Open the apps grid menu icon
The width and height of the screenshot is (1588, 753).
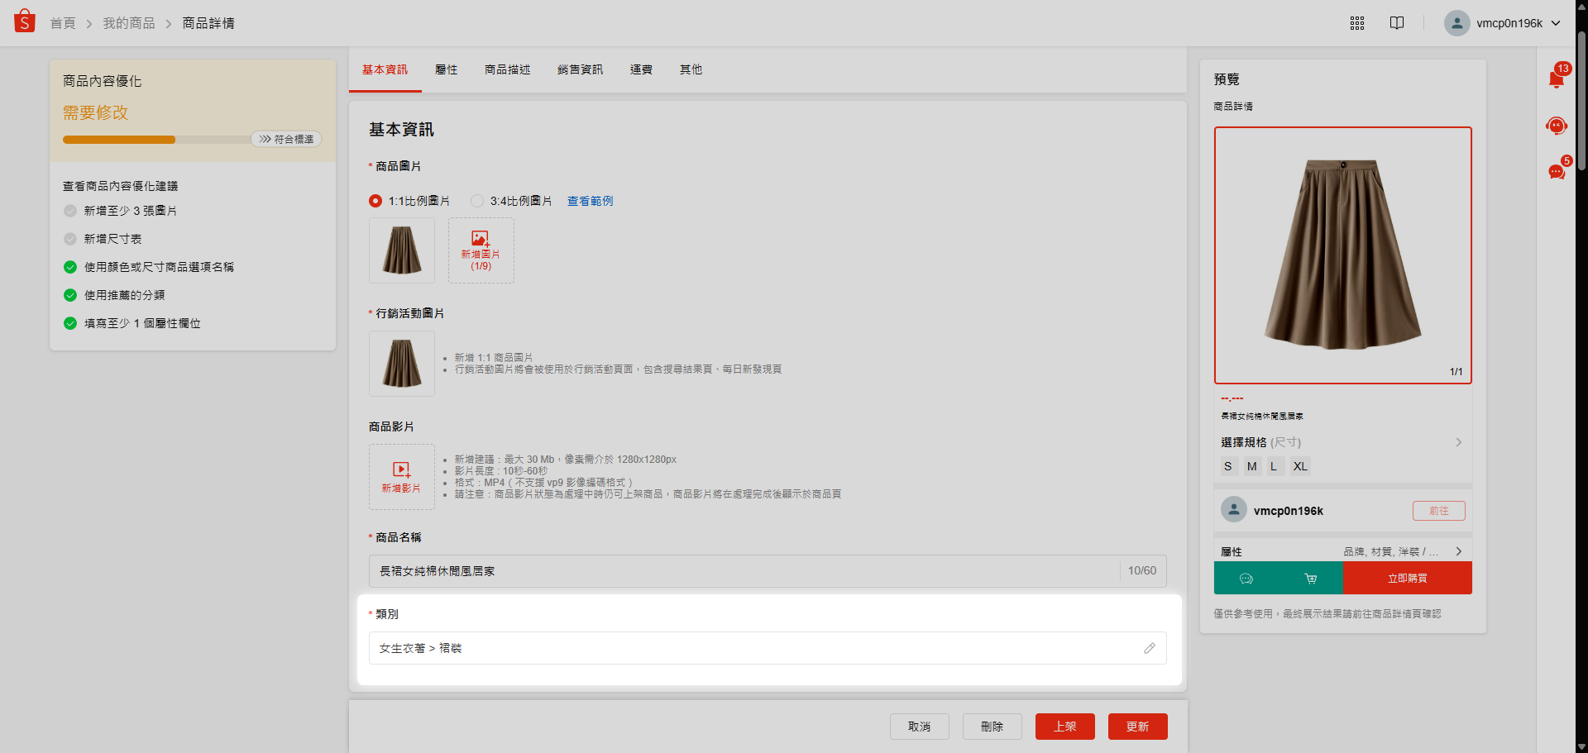click(1357, 23)
